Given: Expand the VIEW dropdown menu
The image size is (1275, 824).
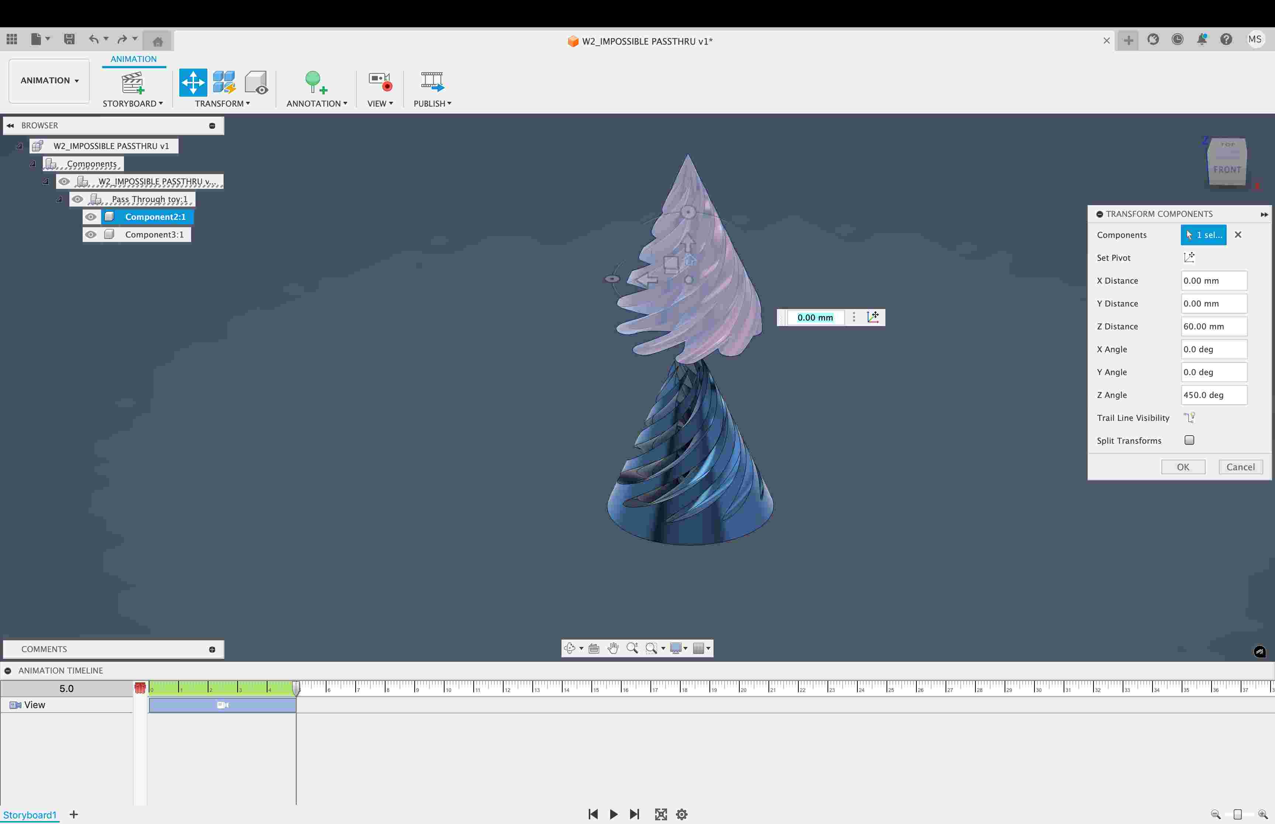Looking at the screenshot, I should pos(380,103).
